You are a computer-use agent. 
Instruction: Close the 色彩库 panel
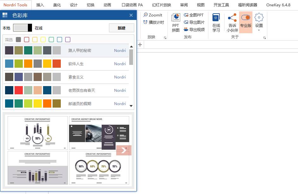131,15
